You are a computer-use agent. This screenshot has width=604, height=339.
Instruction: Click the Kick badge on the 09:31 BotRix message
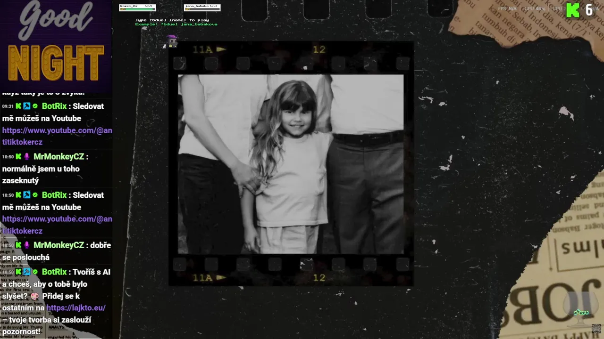click(18, 106)
